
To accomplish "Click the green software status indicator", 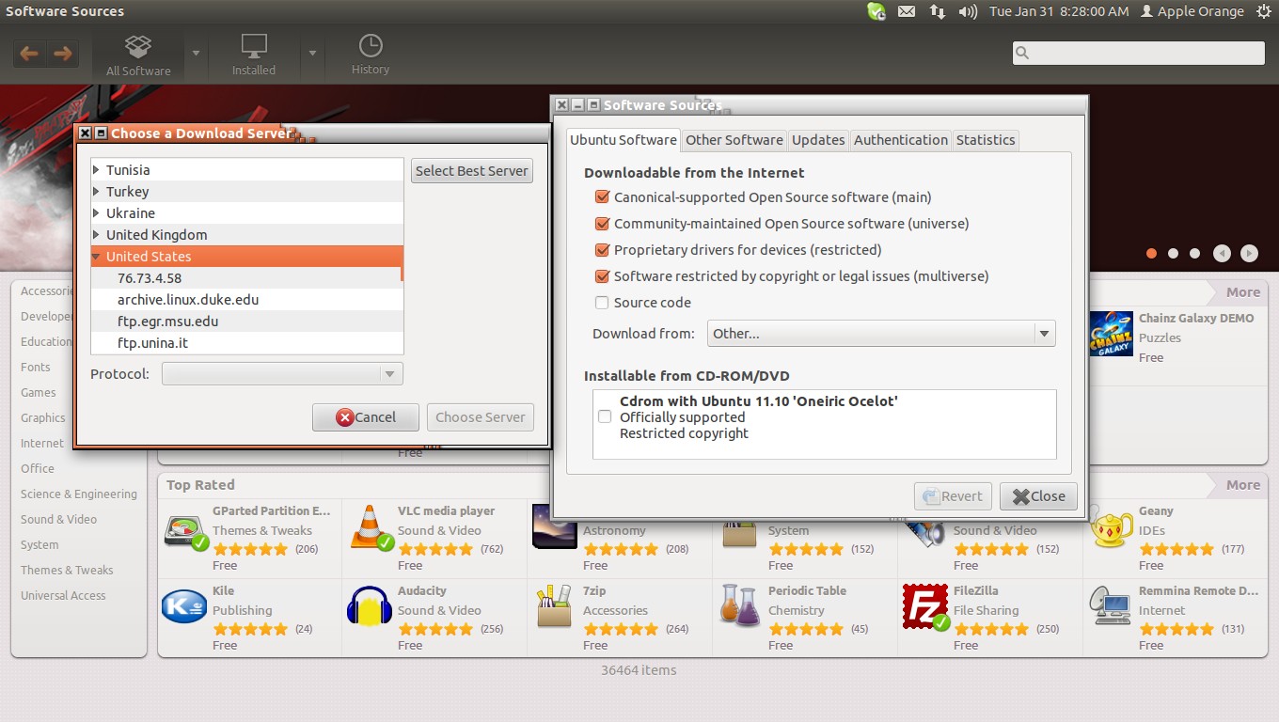I will [876, 11].
